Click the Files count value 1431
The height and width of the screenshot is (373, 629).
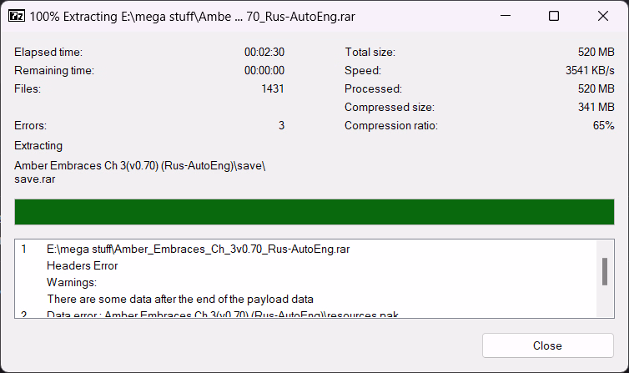pyautogui.click(x=272, y=88)
